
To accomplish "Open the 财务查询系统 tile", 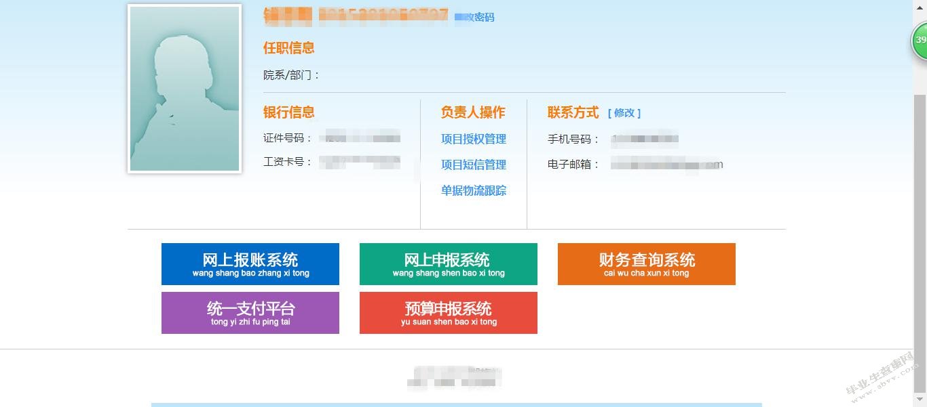I will point(647,264).
